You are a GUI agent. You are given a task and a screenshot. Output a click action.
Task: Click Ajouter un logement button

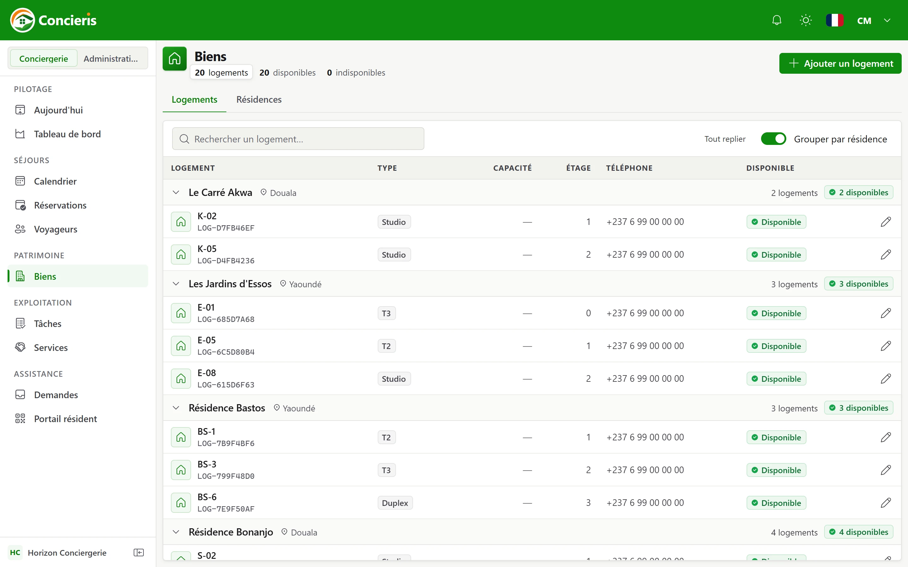click(840, 63)
